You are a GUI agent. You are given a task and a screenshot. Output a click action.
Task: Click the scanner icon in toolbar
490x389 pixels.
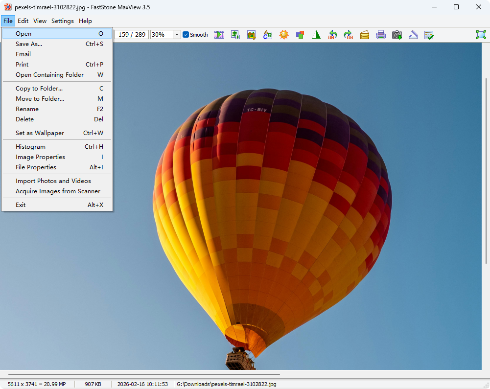[413, 35]
